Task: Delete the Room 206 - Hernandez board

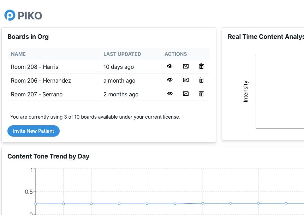Action: 201,80
